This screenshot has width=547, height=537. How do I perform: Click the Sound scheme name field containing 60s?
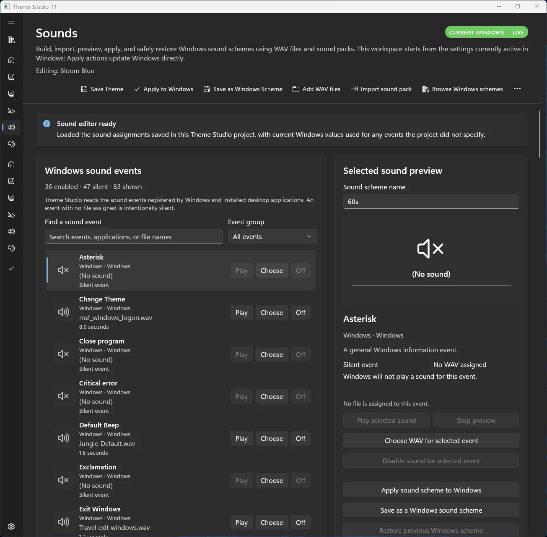[x=431, y=202]
